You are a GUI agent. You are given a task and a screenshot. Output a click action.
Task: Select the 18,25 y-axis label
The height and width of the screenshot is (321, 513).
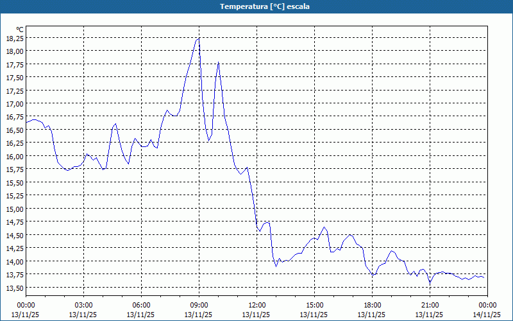pyautogui.click(x=14, y=39)
